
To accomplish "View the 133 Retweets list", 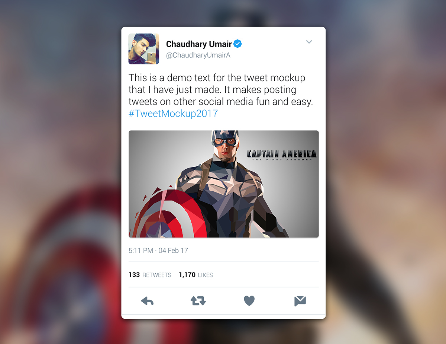I will 150,275.
